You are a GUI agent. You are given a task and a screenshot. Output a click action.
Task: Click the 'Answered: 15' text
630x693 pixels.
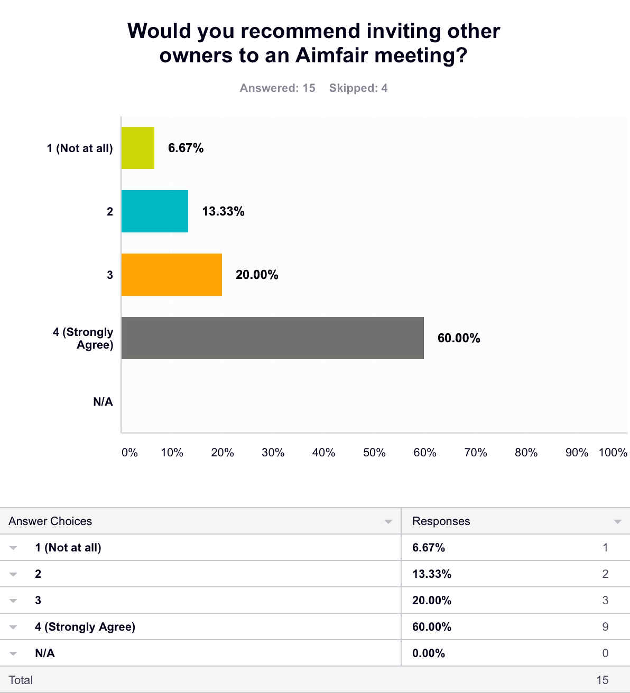[x=277, y=88]
